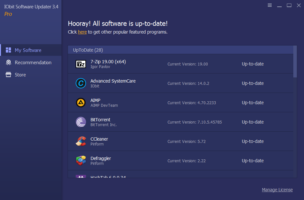This screenshot has height=200, width=304.
Task: Click the My Software grid icon
Action: coord(8,50)
